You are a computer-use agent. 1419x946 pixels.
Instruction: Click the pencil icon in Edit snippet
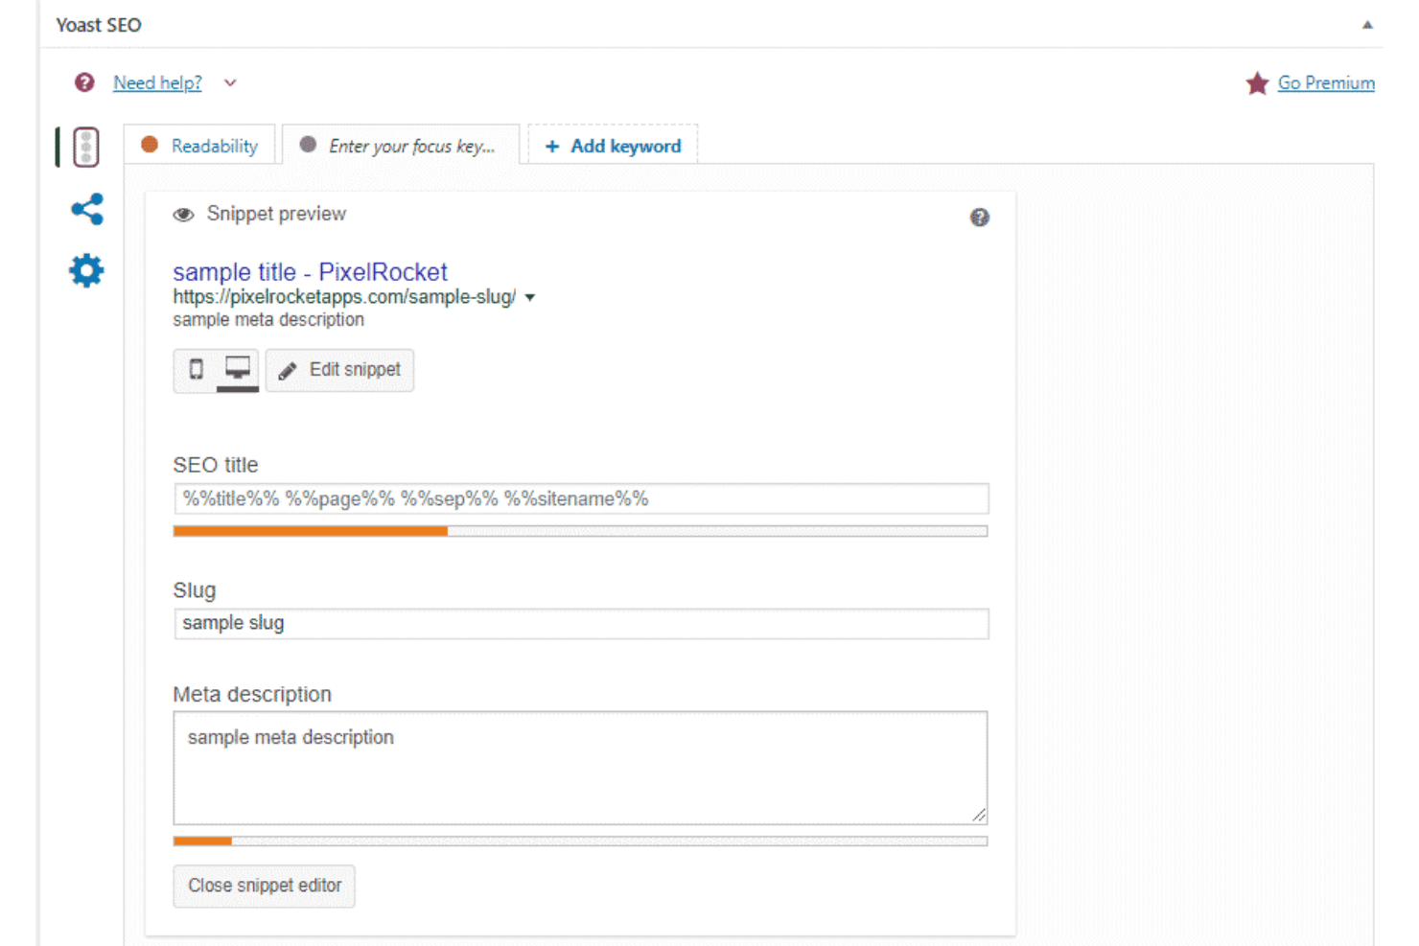point(288,371)
